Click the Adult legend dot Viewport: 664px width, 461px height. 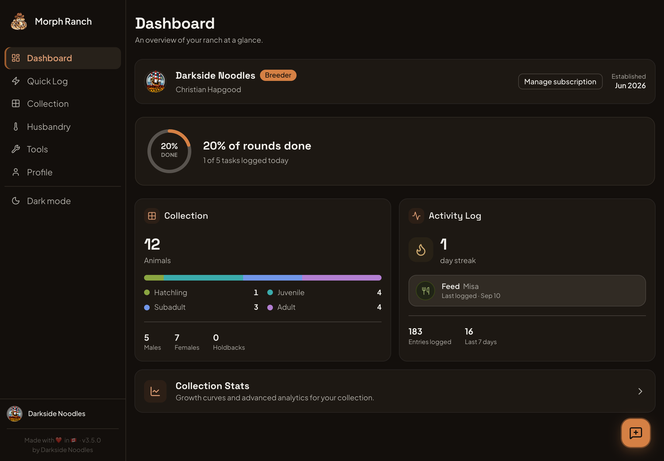point(270,307)
